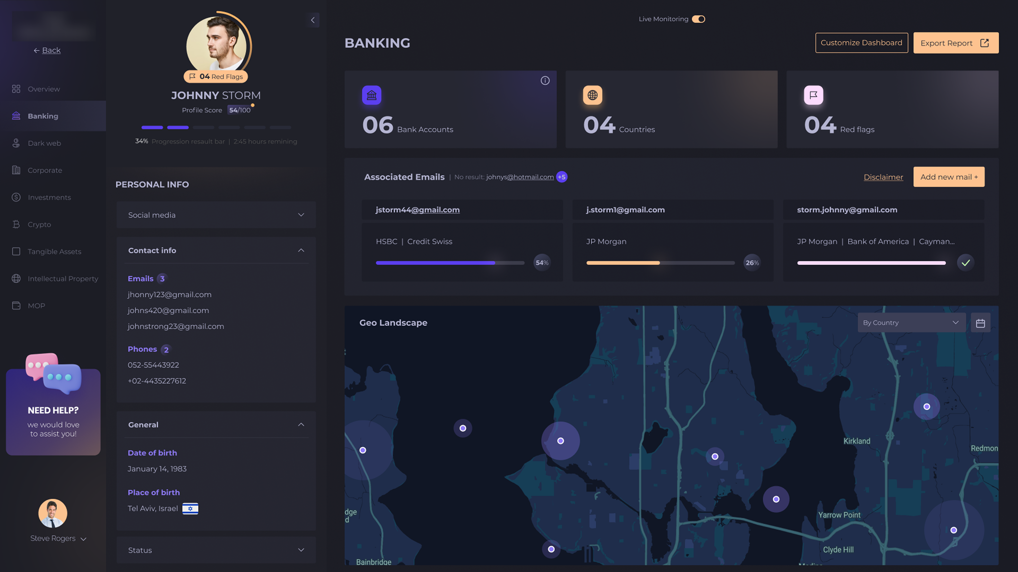The image size is (1018, 572).
Task: Click the 04 Red Flags badge under avatar
Action: [215, 77]
